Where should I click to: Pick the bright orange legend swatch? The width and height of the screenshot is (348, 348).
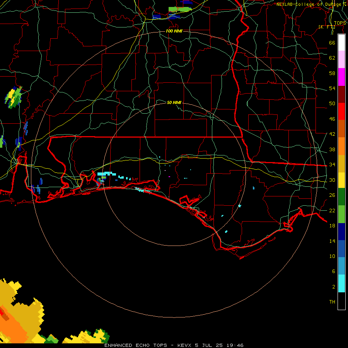pos(341,146)
